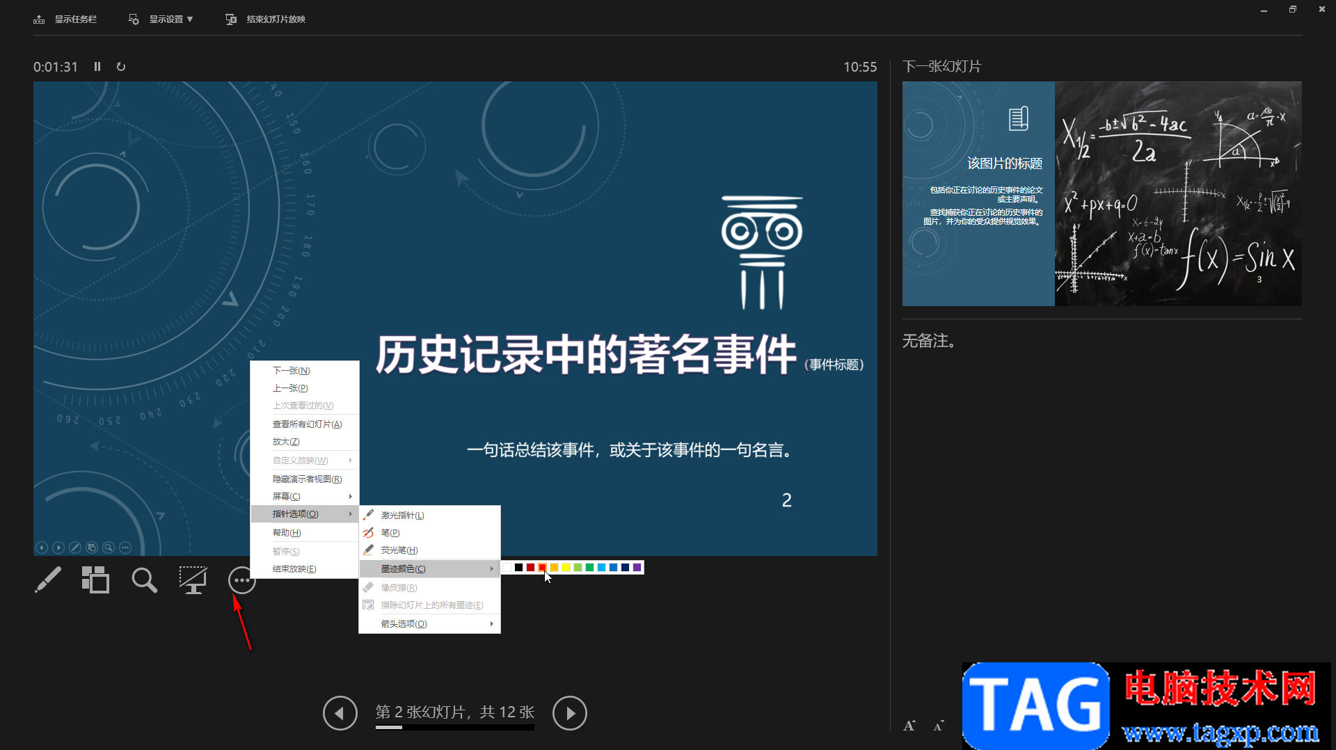Open 帮助(H) from the context menu
The image size is (1336, 750).
305,533
